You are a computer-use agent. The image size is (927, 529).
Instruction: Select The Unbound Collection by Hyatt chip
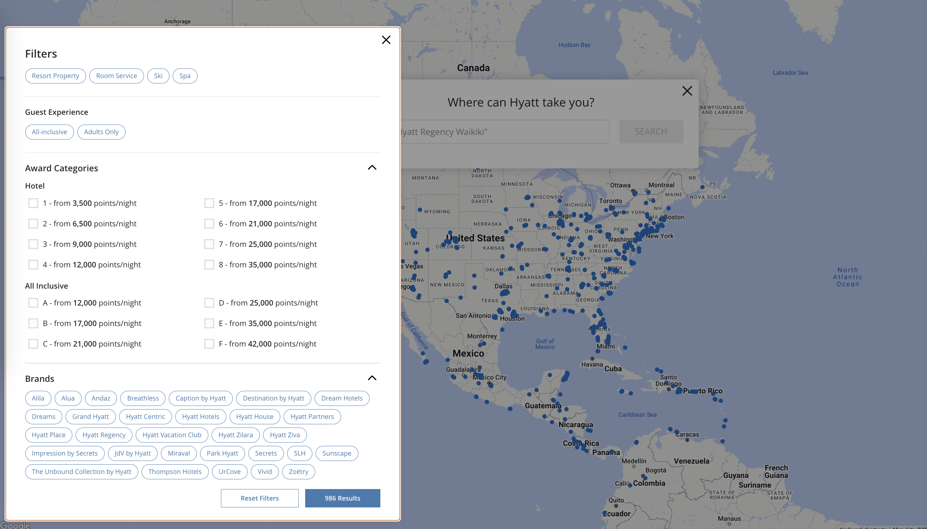point(81,471)
